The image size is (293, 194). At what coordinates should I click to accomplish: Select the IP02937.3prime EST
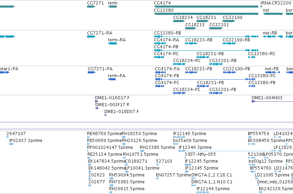(12, 144)
